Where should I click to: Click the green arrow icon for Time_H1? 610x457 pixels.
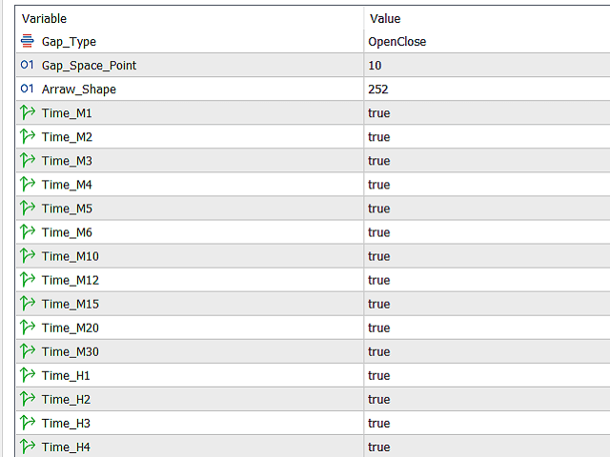[27, 375]
